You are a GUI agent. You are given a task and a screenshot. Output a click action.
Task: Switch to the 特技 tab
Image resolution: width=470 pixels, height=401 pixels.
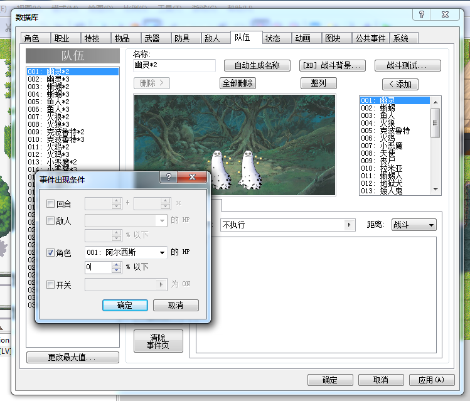tap(95, 38)
